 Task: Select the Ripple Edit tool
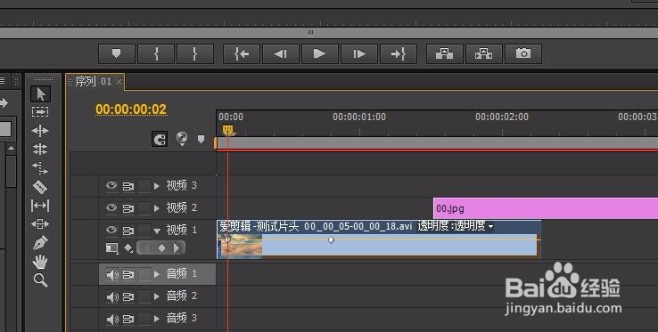click(40, 131)
